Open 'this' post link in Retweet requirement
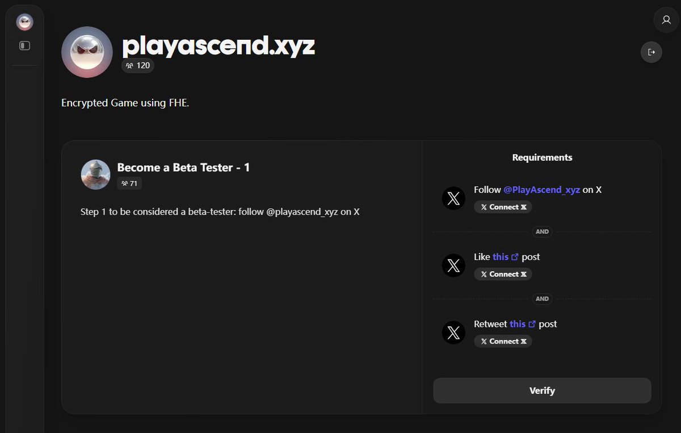 (x=518, y=323)
